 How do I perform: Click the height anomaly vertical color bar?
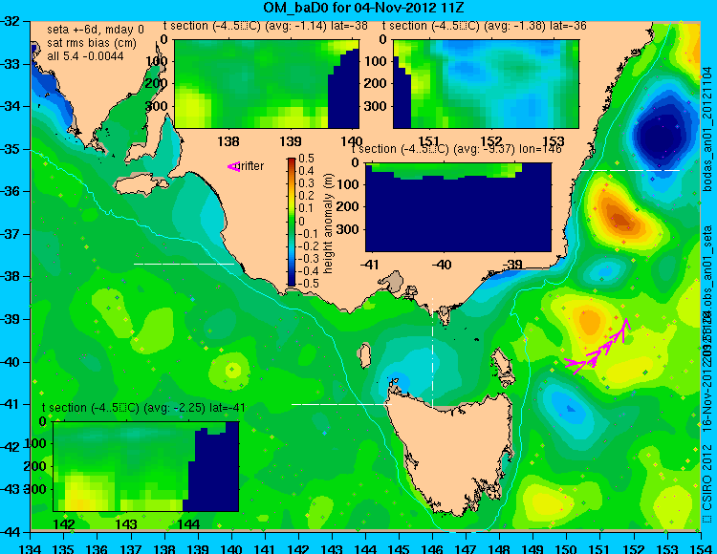coord(292,222)
